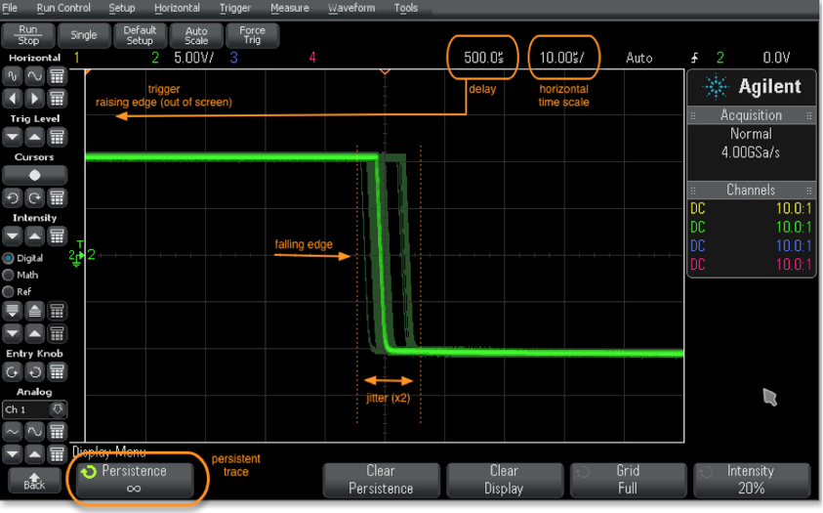Toggle the Persistence infinity softkey

[x=135, y=480]
